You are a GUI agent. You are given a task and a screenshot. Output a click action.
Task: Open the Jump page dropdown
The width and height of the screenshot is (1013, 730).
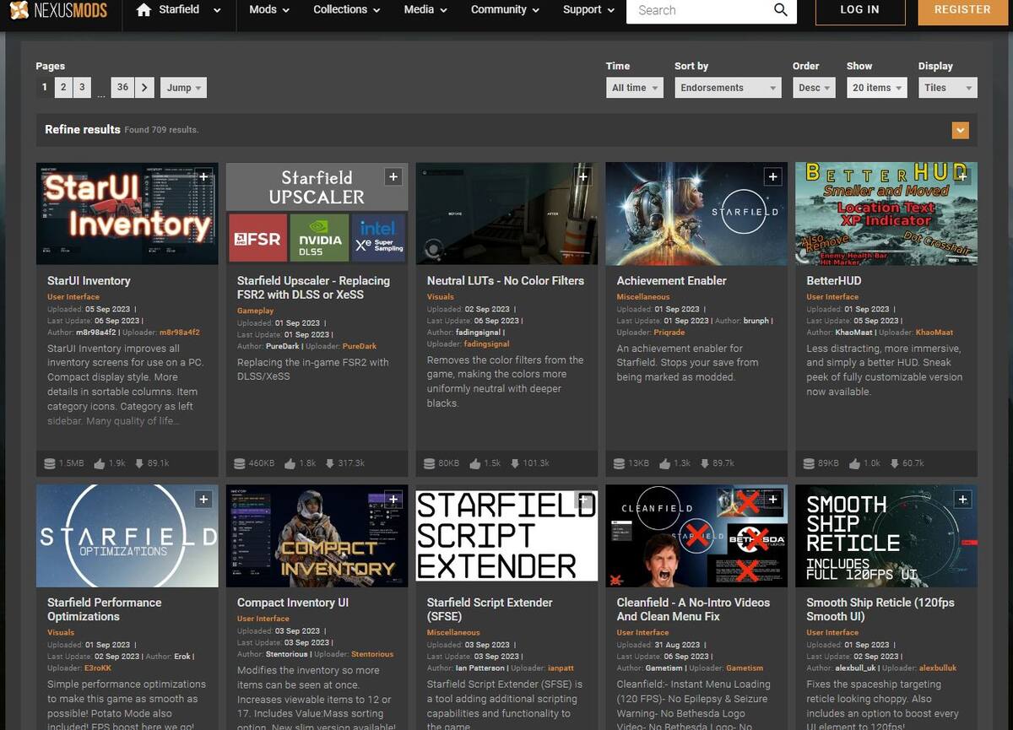tap(183, 88)
